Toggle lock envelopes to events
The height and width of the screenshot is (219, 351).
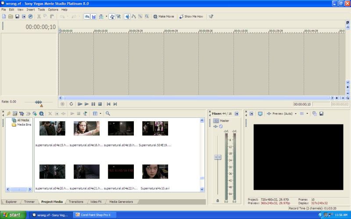112,17
